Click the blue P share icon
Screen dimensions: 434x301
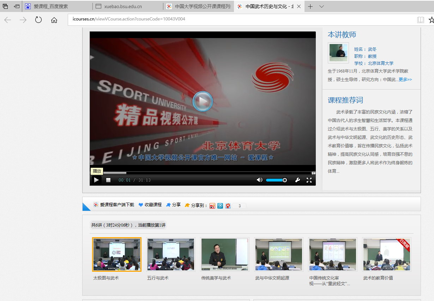(x=220, y=205)
